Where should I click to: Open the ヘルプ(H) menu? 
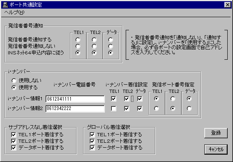[14, 12]
